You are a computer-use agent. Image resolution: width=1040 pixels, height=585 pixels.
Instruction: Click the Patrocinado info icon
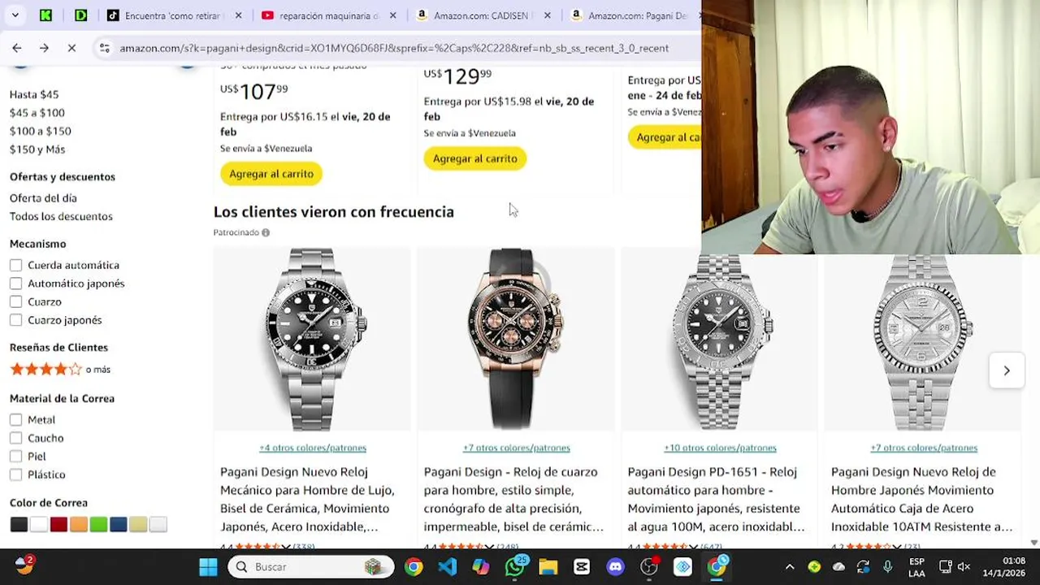[x=266, y=232]
